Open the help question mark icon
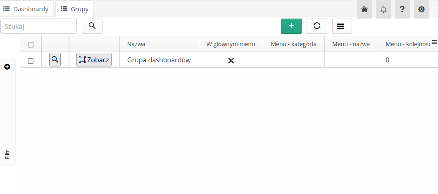 click(402, 9)
